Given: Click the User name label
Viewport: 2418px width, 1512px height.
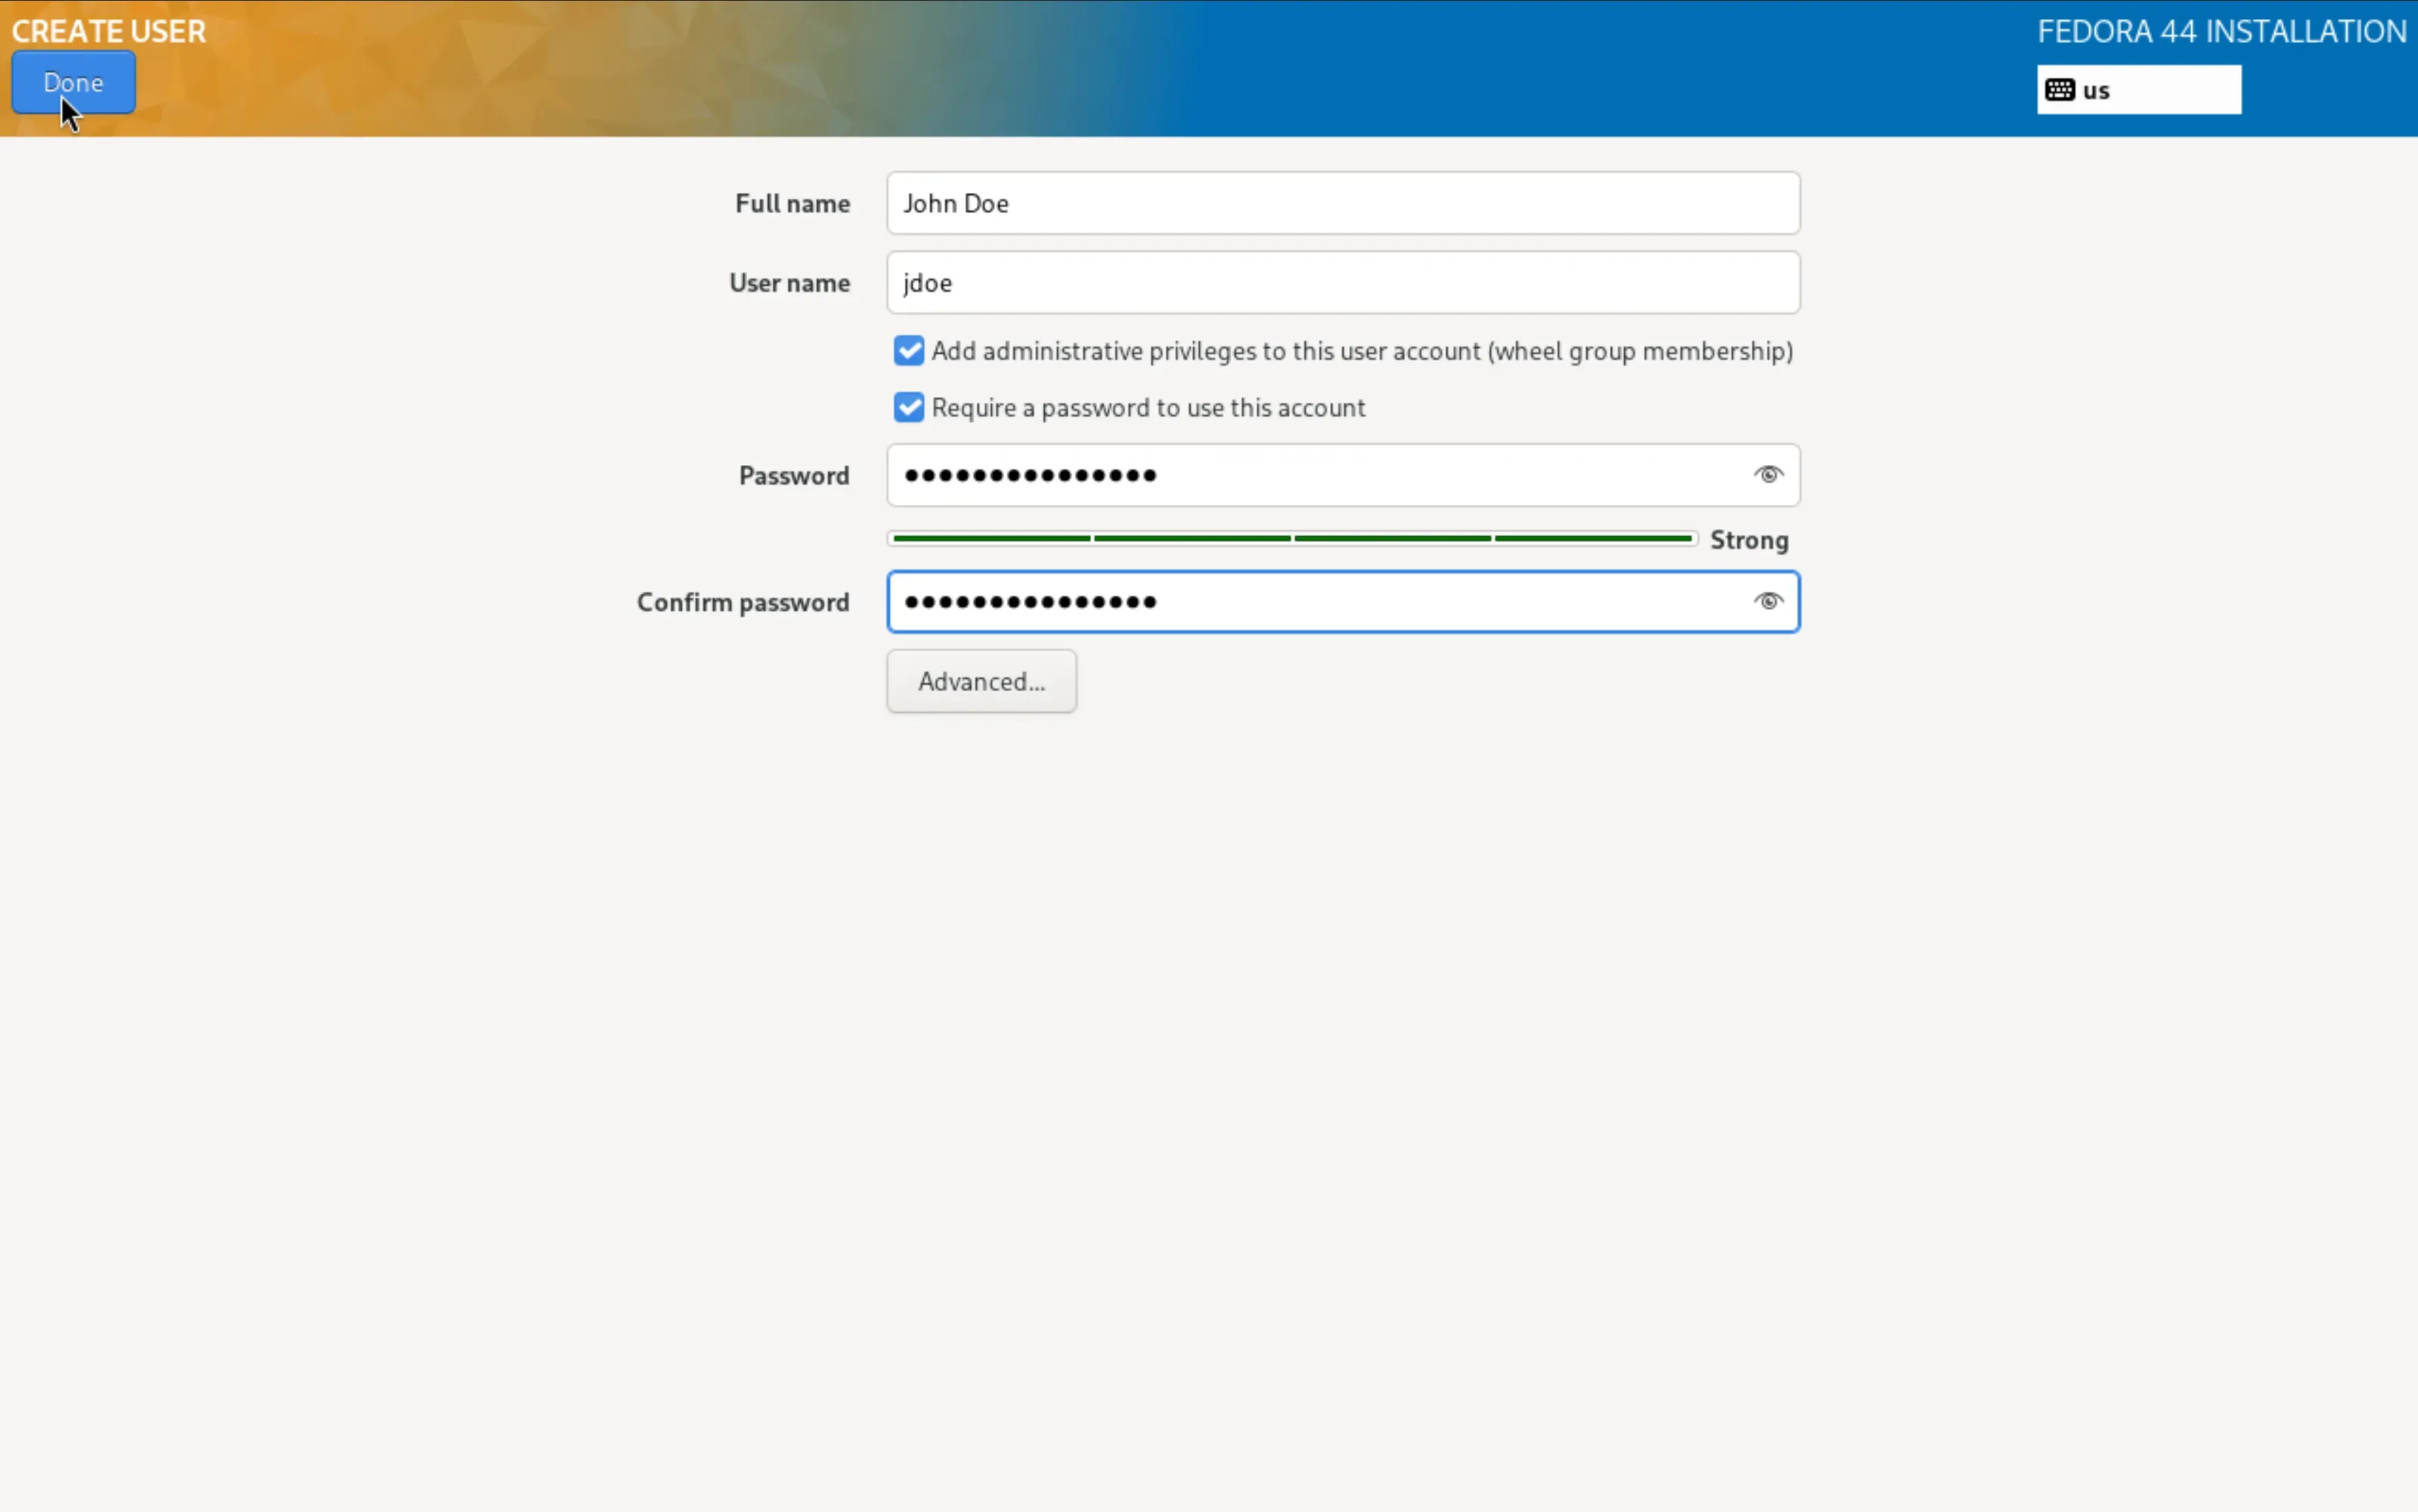Looking at the screenshot, I should coord(789,283).
